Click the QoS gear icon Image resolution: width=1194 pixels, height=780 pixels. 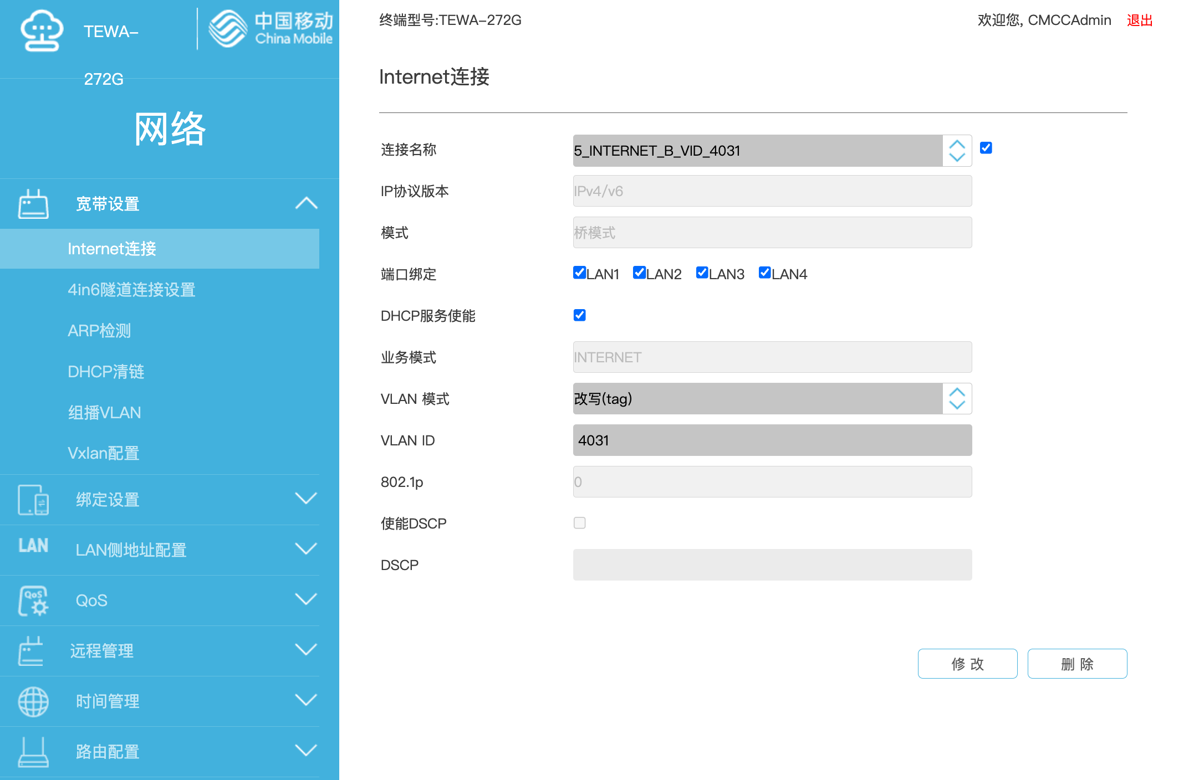coord(33,601)
